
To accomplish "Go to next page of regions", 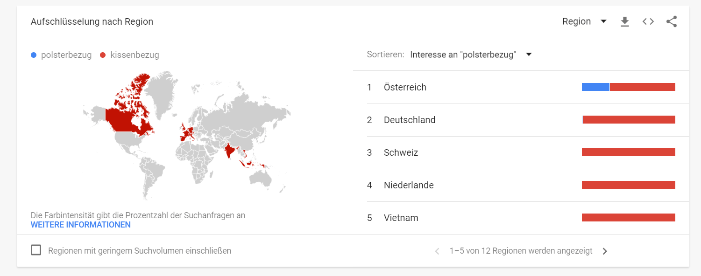I will click(605, 251).
